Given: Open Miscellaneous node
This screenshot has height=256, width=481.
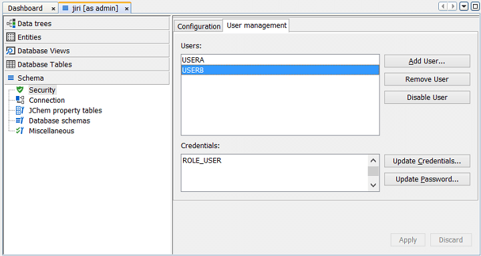Looking at the screenshot, I should click(x=51, y=131).
